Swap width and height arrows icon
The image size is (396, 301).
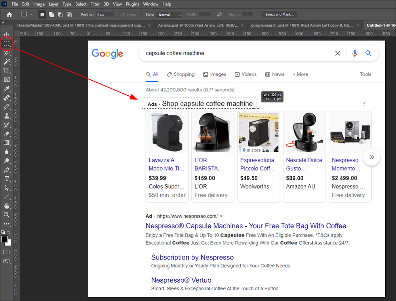[x=219, y=15]
